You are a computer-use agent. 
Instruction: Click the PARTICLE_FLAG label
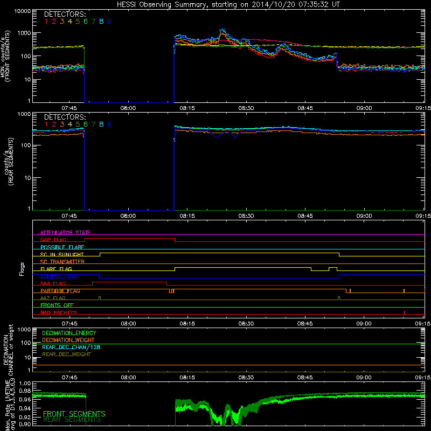[60, 291]
